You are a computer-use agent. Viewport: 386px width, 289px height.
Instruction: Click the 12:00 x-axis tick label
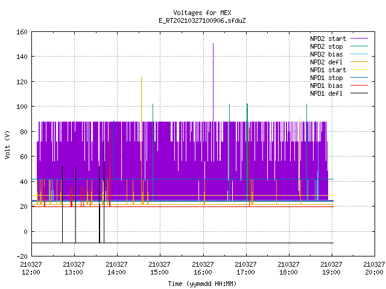point(31,272)
